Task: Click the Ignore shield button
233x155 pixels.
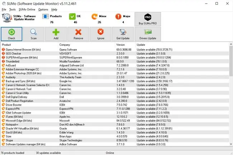Action: (x=101, y=34)
